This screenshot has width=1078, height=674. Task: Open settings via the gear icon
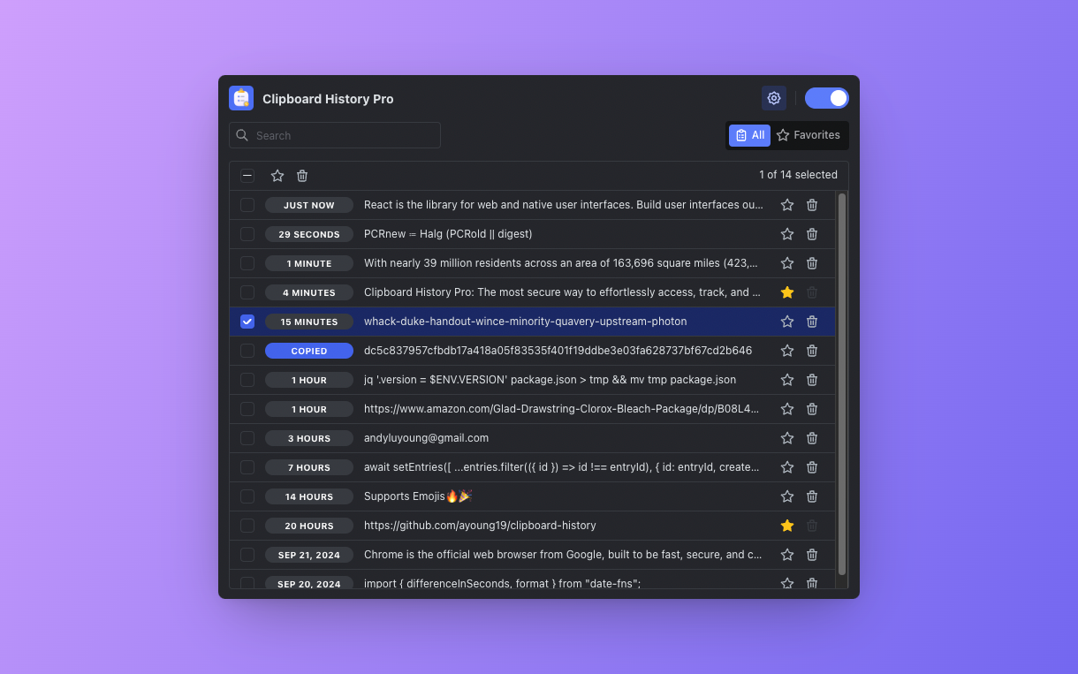[774, 98]
